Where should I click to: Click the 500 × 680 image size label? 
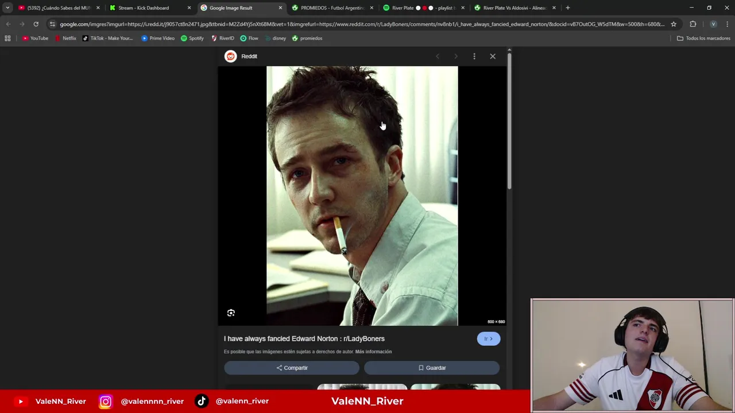point(496,322)
